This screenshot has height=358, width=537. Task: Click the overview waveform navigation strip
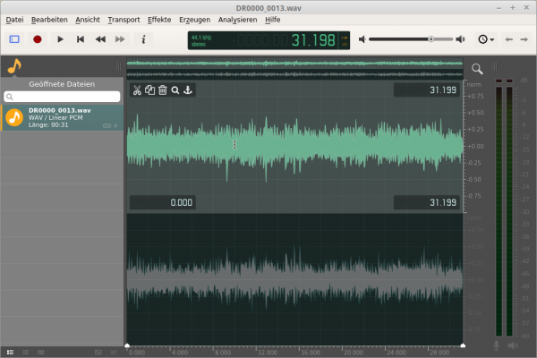point(294,69)
